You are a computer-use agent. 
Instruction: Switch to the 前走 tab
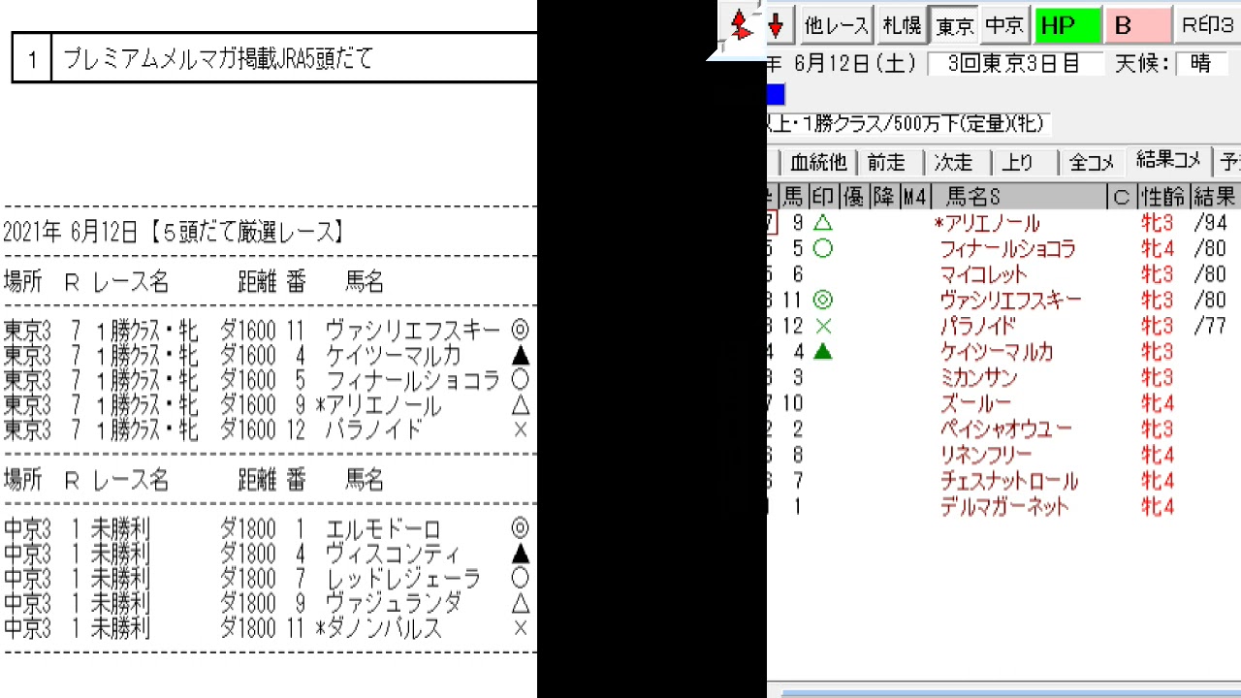click(x=886, y=163)
